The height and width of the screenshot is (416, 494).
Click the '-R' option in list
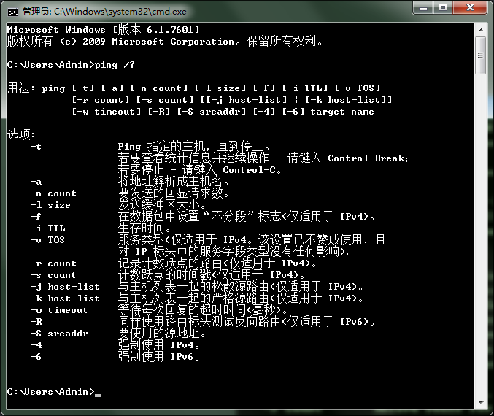(36, 322)
